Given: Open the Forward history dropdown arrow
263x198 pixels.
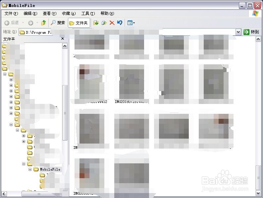Looking at the screenshot, I should click(37, 22).
